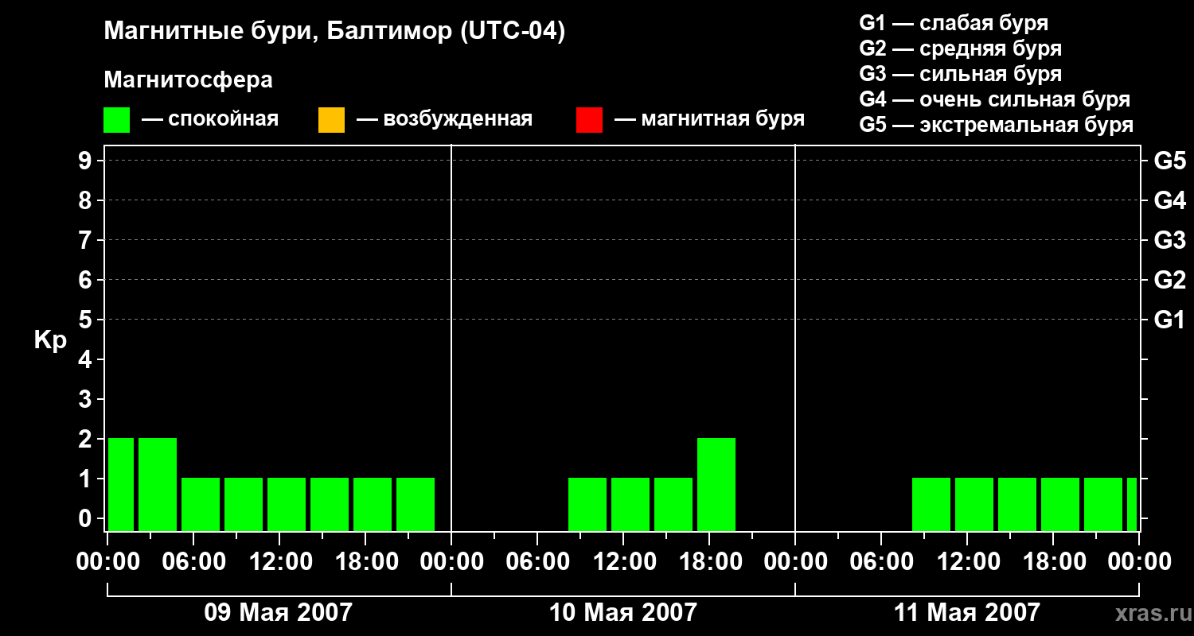The image size is (1194, 636).
Task: Click the G5 label on right axis
Action: tap(1170, 161)
